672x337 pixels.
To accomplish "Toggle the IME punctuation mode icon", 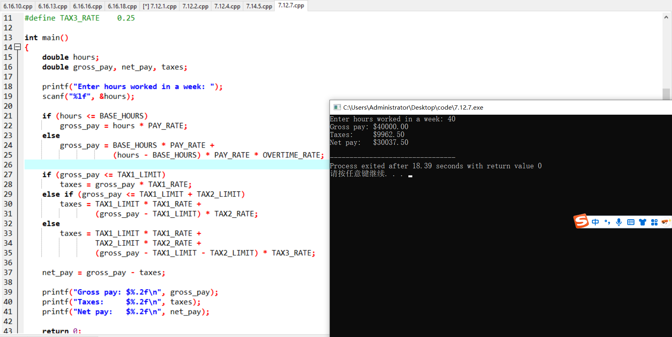I will coord(607,222).
